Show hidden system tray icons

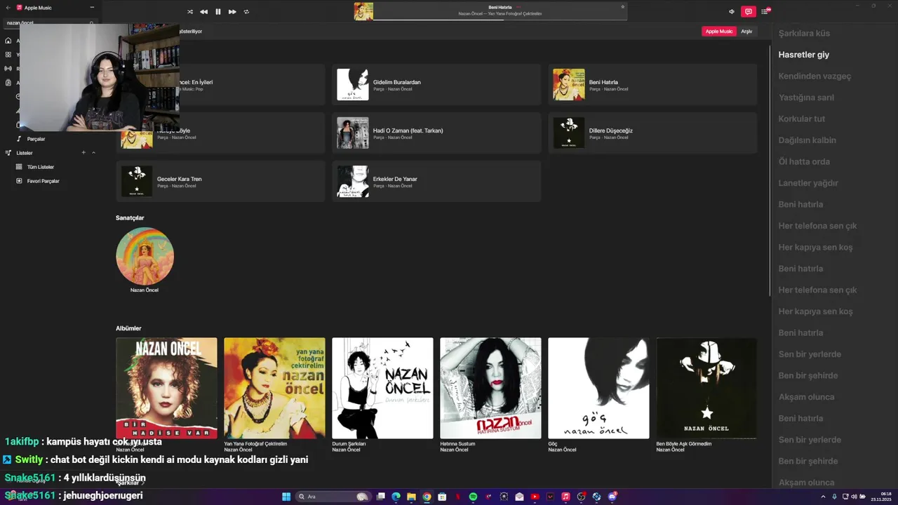823,497
